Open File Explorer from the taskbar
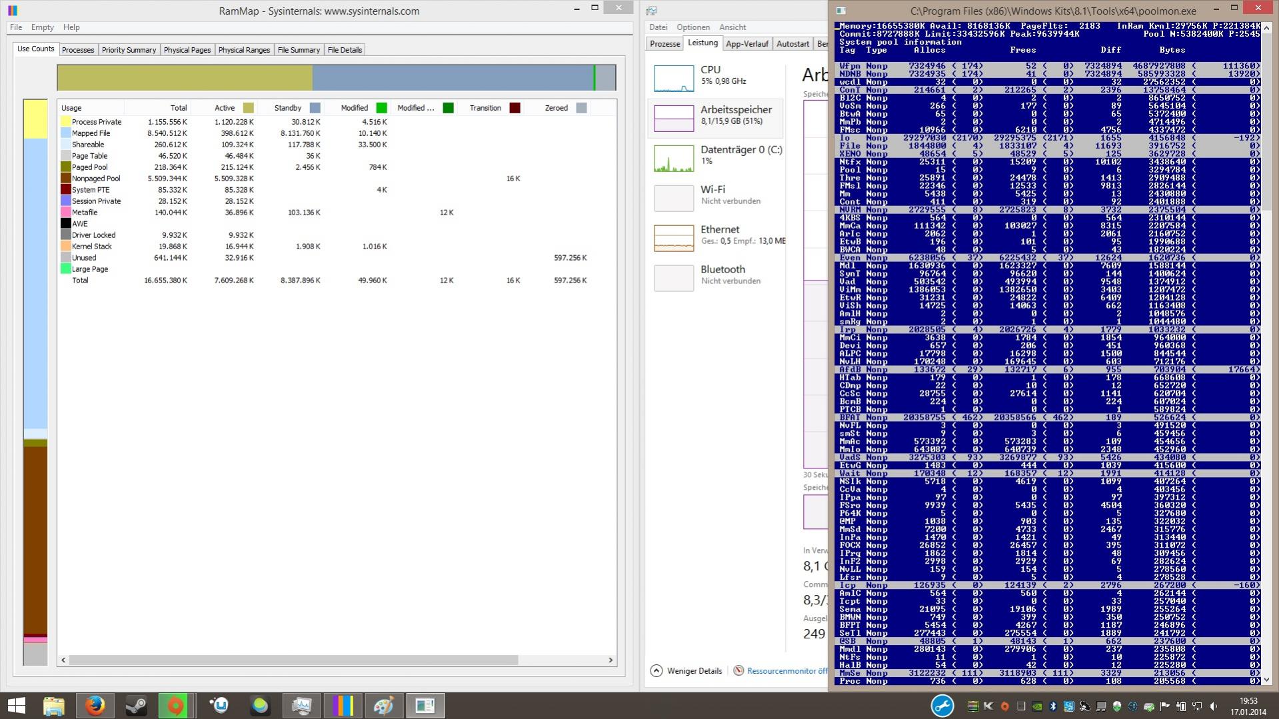This screenshot has height=719, width=1279. tap(54, 706)
